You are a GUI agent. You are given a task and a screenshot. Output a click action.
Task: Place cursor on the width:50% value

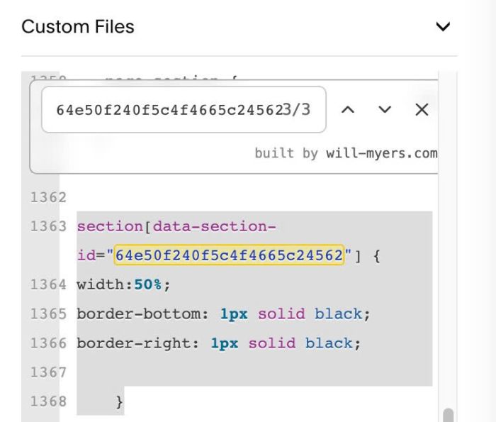pos(147,284)
